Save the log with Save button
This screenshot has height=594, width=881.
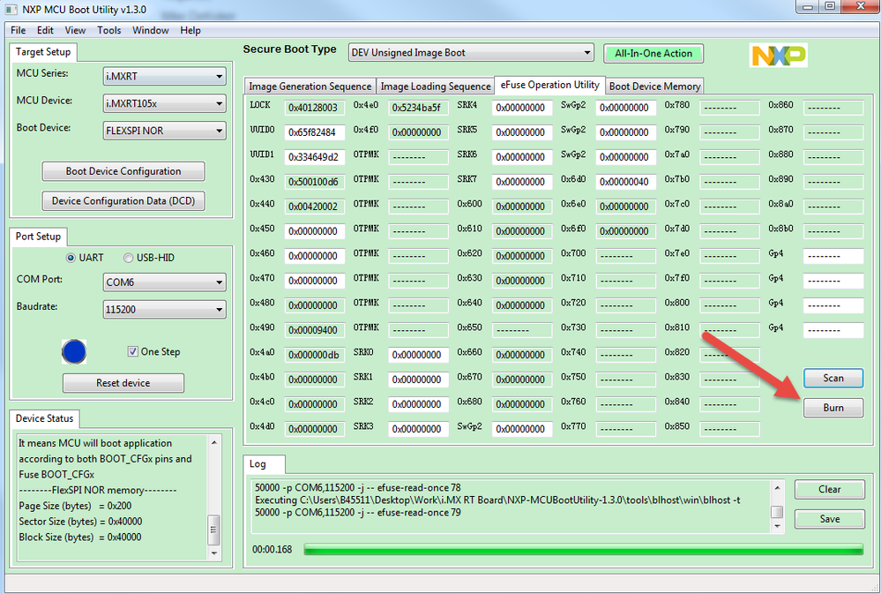point(829,519)
